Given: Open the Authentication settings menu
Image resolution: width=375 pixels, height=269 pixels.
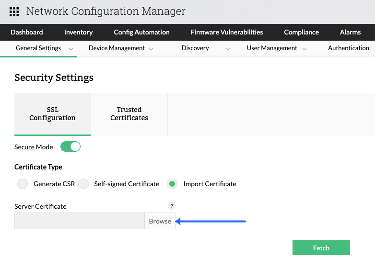Looking at the screenshot, I should [349, 48].
